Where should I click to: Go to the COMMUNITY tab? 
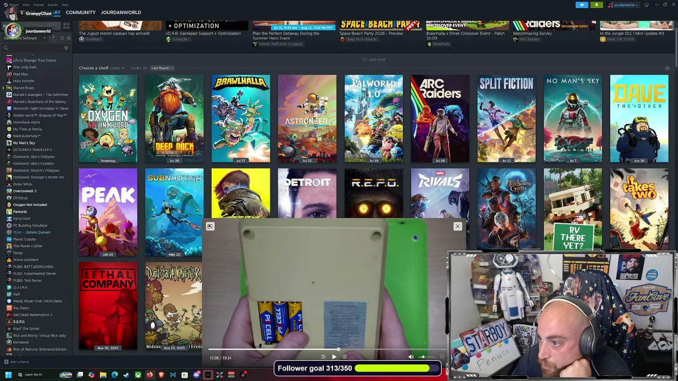(81, 12)
